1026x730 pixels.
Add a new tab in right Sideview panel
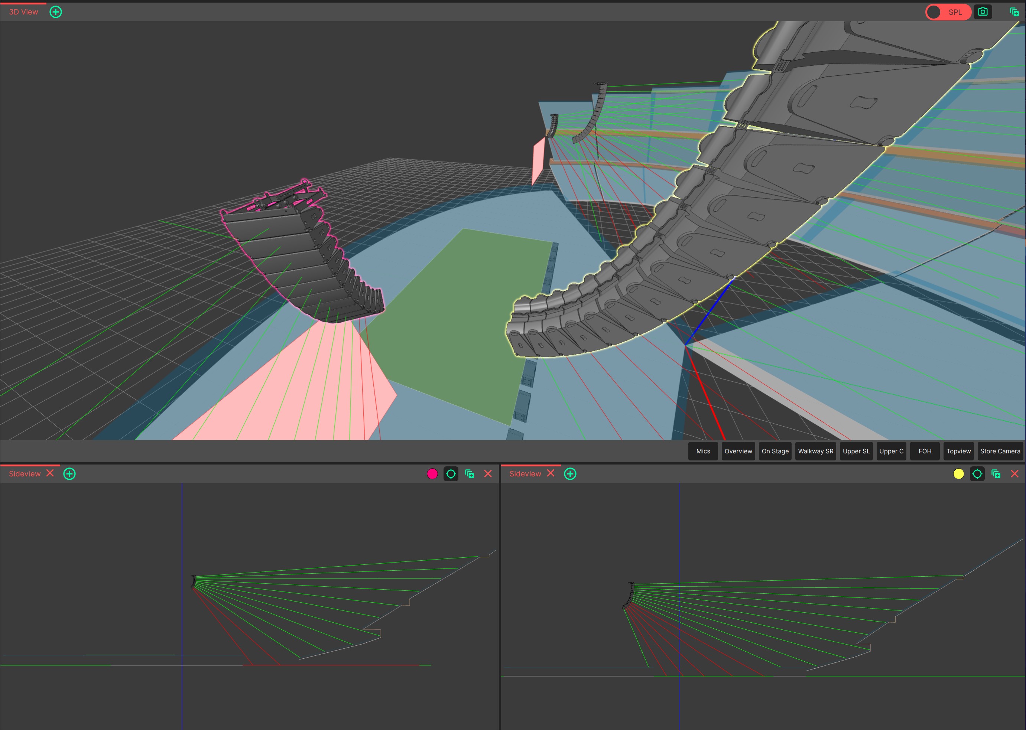coord(570,474)
